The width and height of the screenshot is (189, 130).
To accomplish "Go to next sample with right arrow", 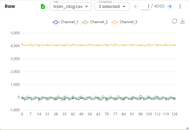I will coord(170,6).
